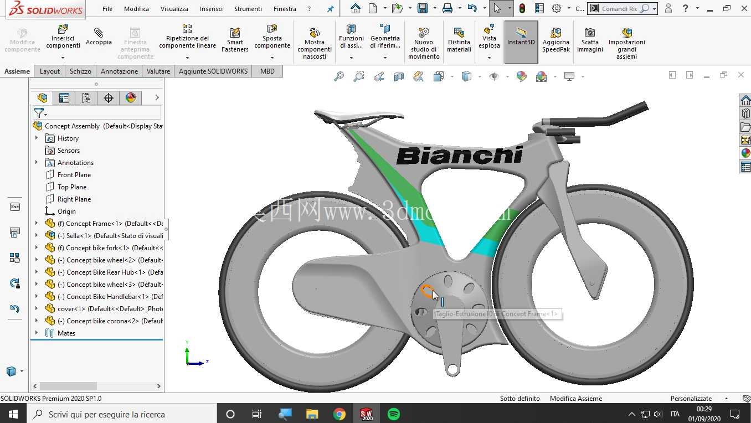The image size is (751, 423).
Task: Open the Custom Properties task pane tab
Action: [745, 167]
